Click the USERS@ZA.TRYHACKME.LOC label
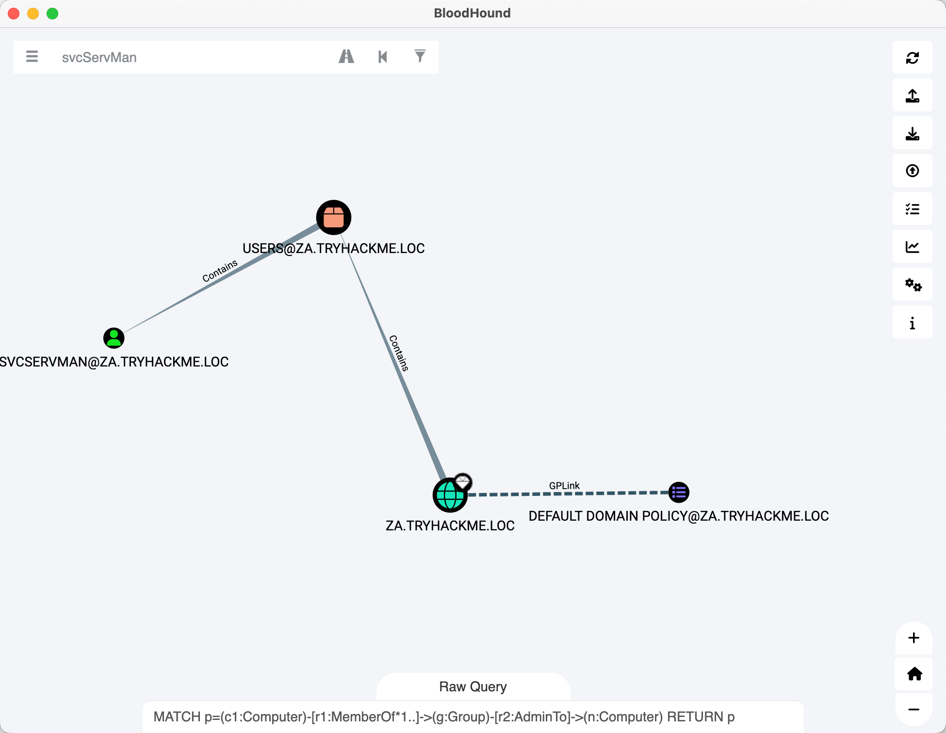 (334, 248)
